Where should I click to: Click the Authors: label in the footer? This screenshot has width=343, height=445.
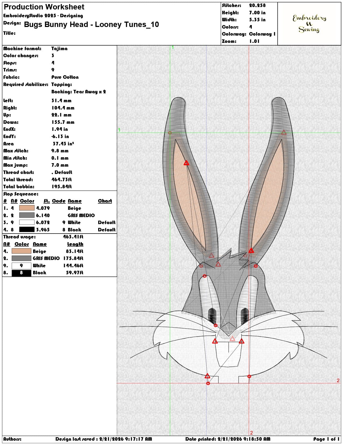[x=12, y=439]
